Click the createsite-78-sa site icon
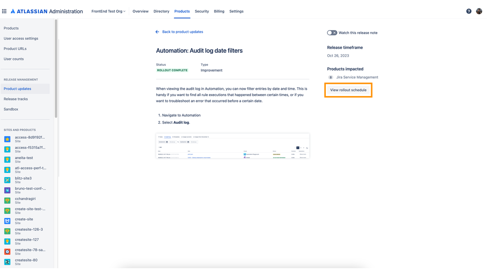487x274 pixels. [x=7, y=252]
